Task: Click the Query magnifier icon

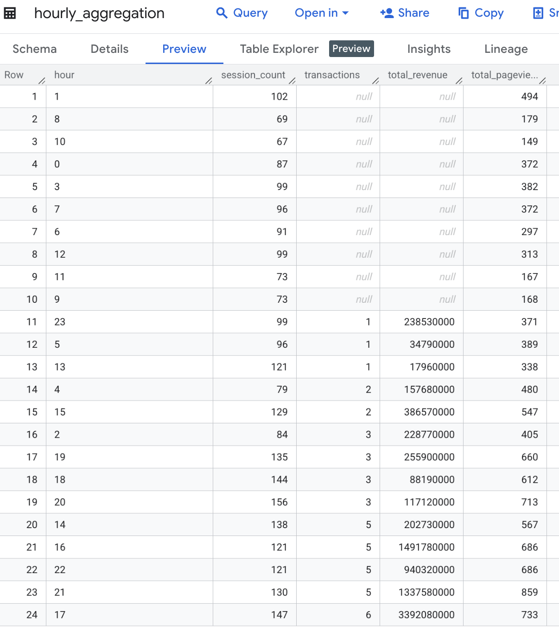Action: click(x=222, y=13)
